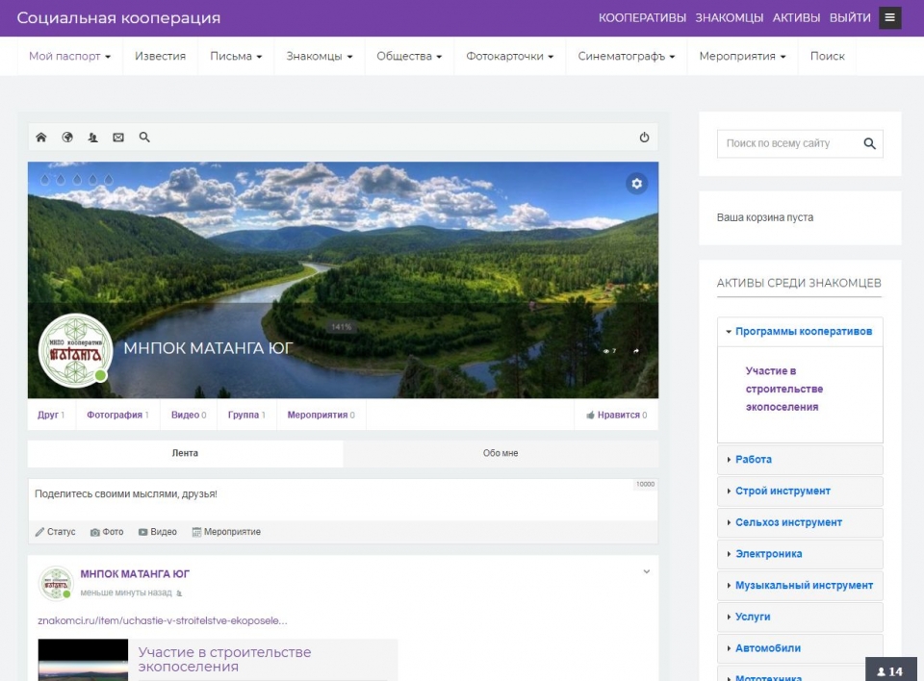Click the share arrow icon on cover
The height and width of the screenshot is (681, 924).
pos(636,351)
